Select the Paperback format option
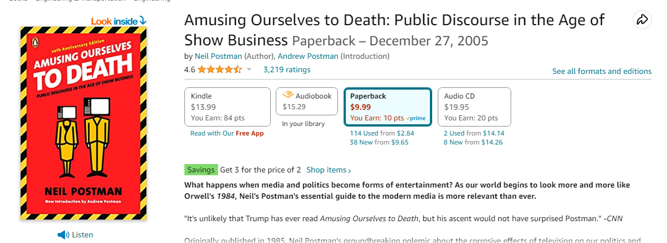Screen dimensions: 667x243 pyautogui.click(x=388, y=107)
